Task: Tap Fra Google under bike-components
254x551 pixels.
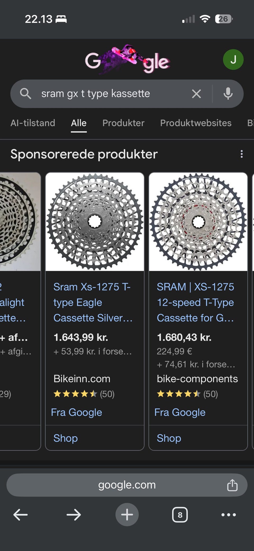Action: [x=180, y=413]
